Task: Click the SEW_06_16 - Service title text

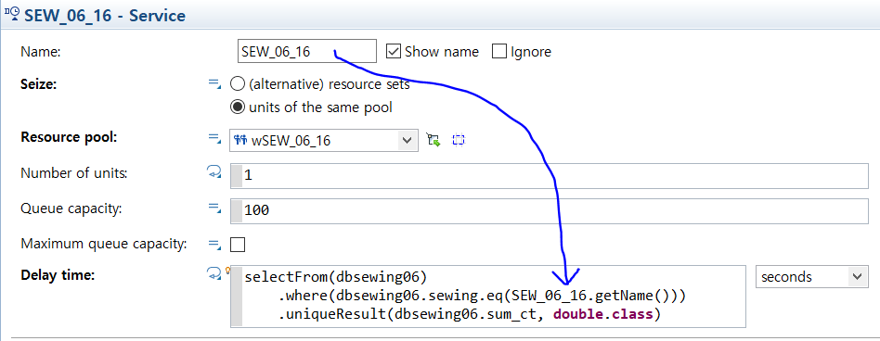Action: tap(105, 15)
